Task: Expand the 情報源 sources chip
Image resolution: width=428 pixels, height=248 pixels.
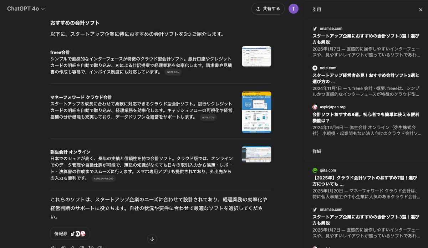Action: point(70,234)
